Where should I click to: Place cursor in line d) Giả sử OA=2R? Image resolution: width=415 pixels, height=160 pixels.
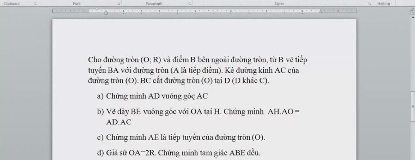[179, 153]
